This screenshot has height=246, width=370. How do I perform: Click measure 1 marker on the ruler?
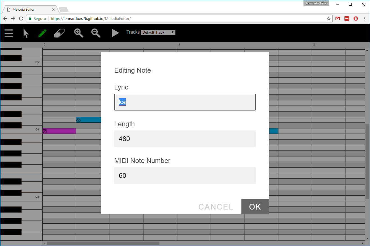[179, 45]
